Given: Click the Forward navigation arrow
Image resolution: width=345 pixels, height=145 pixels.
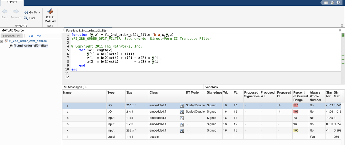Looking at the screenshot, I should [x=16, y=12].
